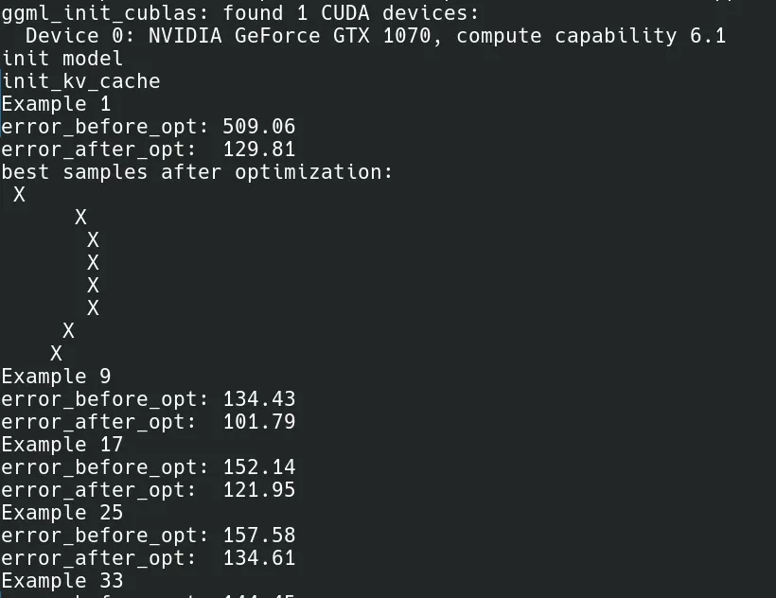Click the error_after_opt value 129.81
The width and height of the screenshot is (776, 598).
pyautogui.click(x=259, y=149)
